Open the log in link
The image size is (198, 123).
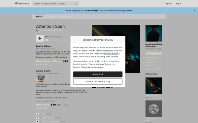coord(179,4)
